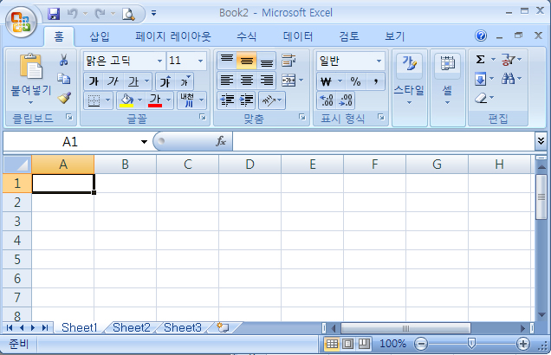Insert a new worksheet tab

(x=223, y=327)
